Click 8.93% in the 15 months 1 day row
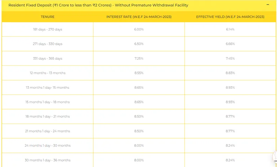Viewport: 277px width, 167px height. pyautogui.click(x=230, y=102)
